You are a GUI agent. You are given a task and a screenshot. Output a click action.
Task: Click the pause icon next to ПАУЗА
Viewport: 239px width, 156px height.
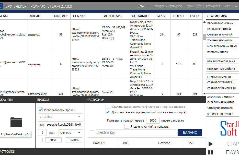(x=211, y=152)
